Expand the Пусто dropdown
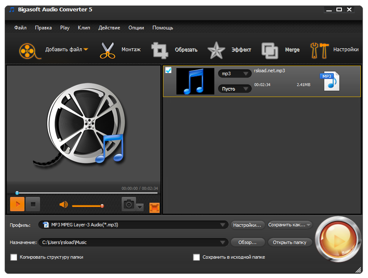 (235, 89)
